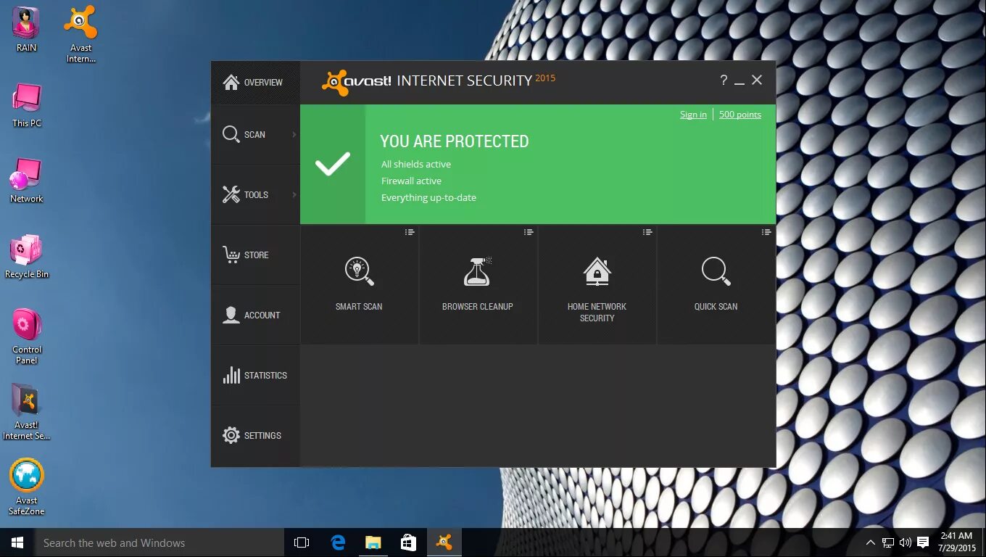Click the green protected checkmark icon
This screenshot has width=986, height=557.
333,164
